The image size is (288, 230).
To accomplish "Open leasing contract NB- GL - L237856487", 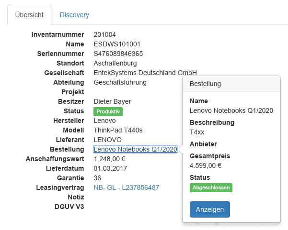I will (126, 187).
